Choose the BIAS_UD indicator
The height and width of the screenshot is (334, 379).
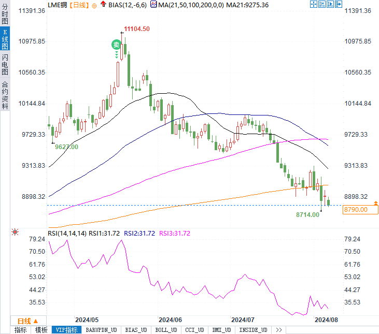click(136, 330)
